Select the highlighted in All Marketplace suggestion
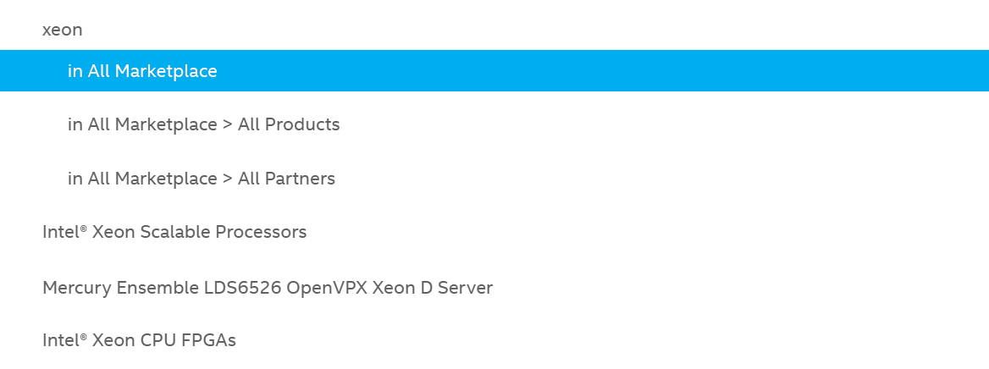This screenshot has width=989, height=369. [494, 70]
